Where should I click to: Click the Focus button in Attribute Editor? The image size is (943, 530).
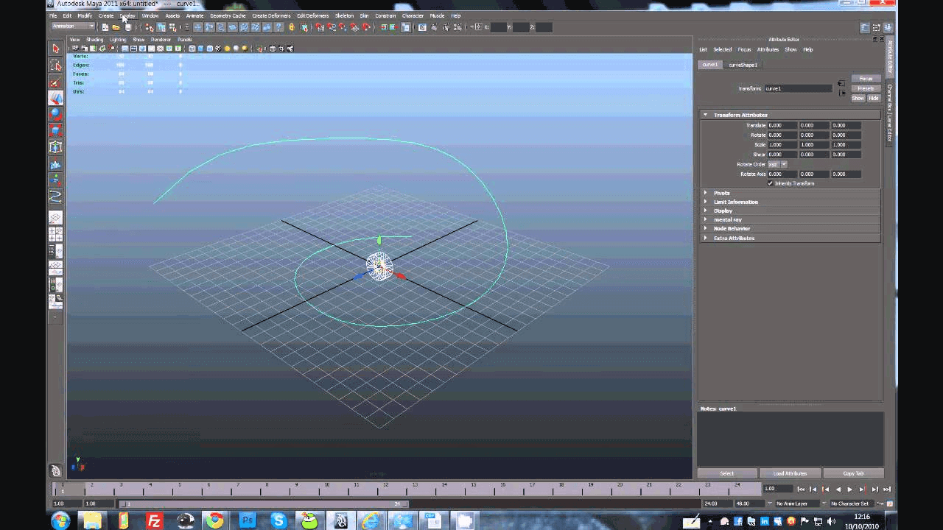pyautogui.click(x=865, y=78)
